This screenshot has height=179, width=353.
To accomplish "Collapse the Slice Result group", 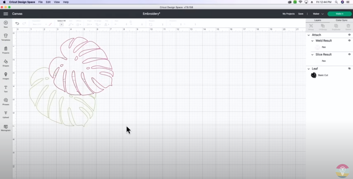I will click(x=312, y=55).
